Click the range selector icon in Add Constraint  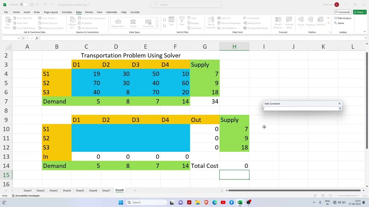click(x=340, y=109)
